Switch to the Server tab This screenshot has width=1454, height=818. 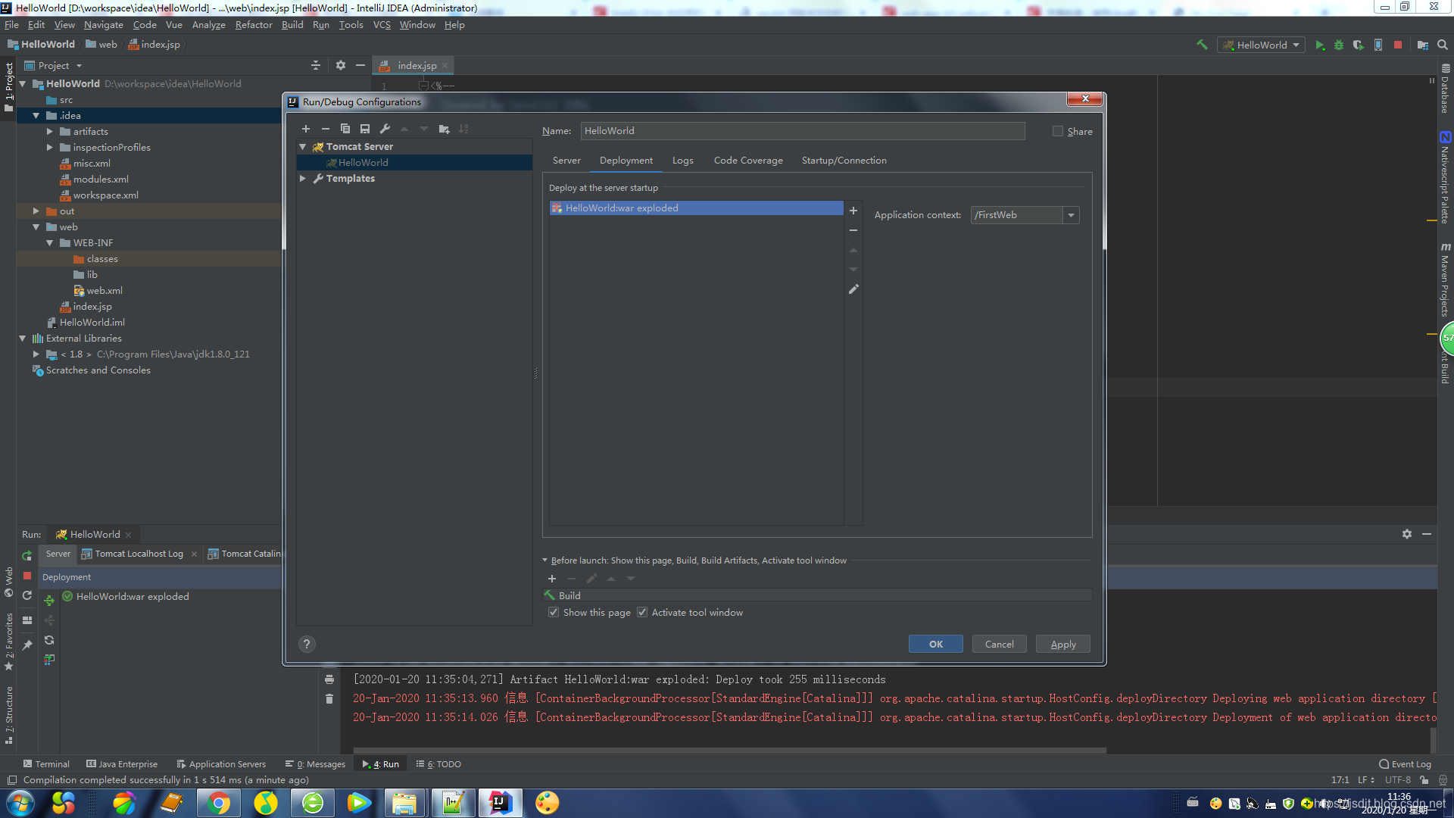[565, 160]
